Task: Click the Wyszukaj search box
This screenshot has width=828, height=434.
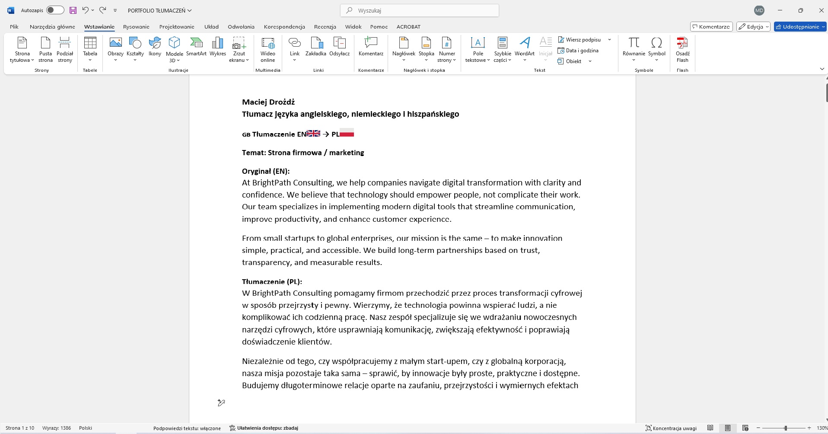Action: coord(420,10)
